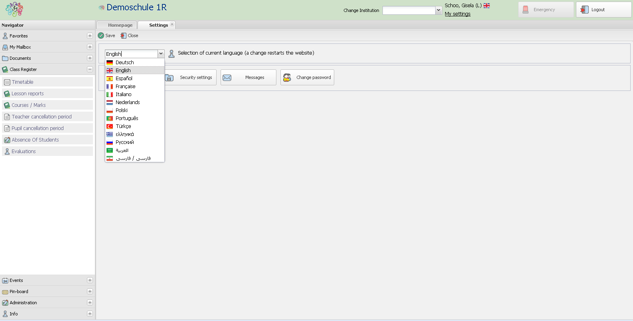The image size is (633, 321).
Task: Click the green Save checkmark icon
Action: [x=101, y=35]
